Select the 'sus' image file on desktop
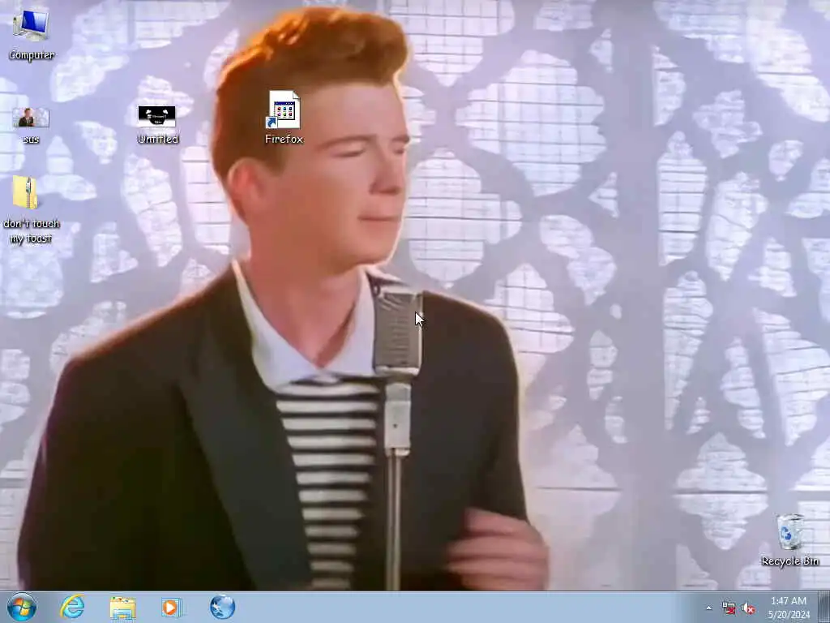Viewport: 830px width, 623px height. (x=31, y=125)
